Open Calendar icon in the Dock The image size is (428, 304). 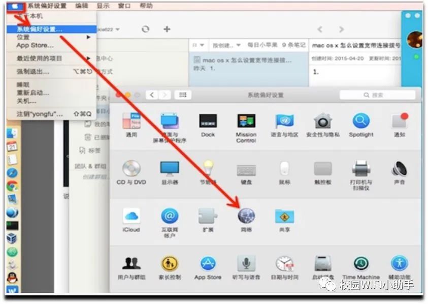[x=12, y=146]
